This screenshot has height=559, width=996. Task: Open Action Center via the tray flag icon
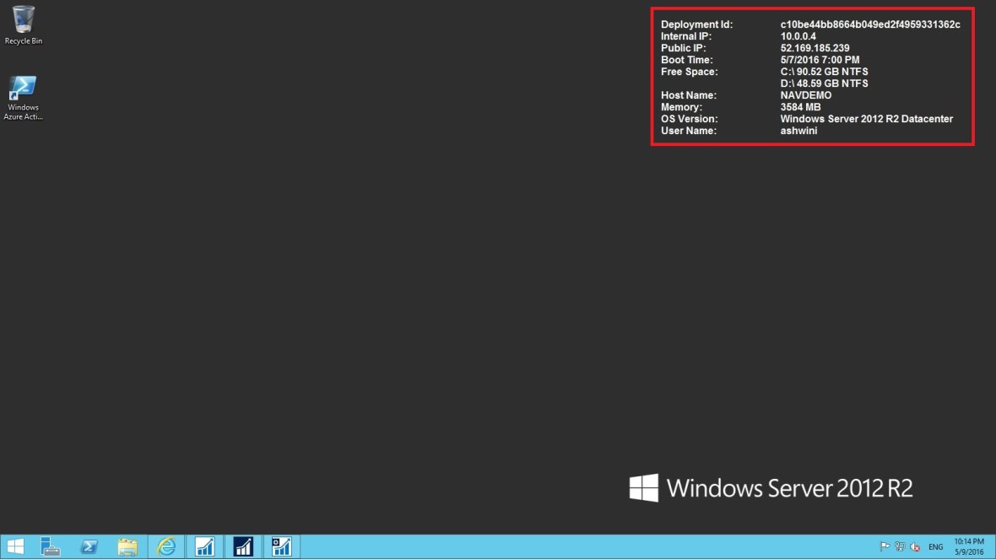(x=885, y=546)
